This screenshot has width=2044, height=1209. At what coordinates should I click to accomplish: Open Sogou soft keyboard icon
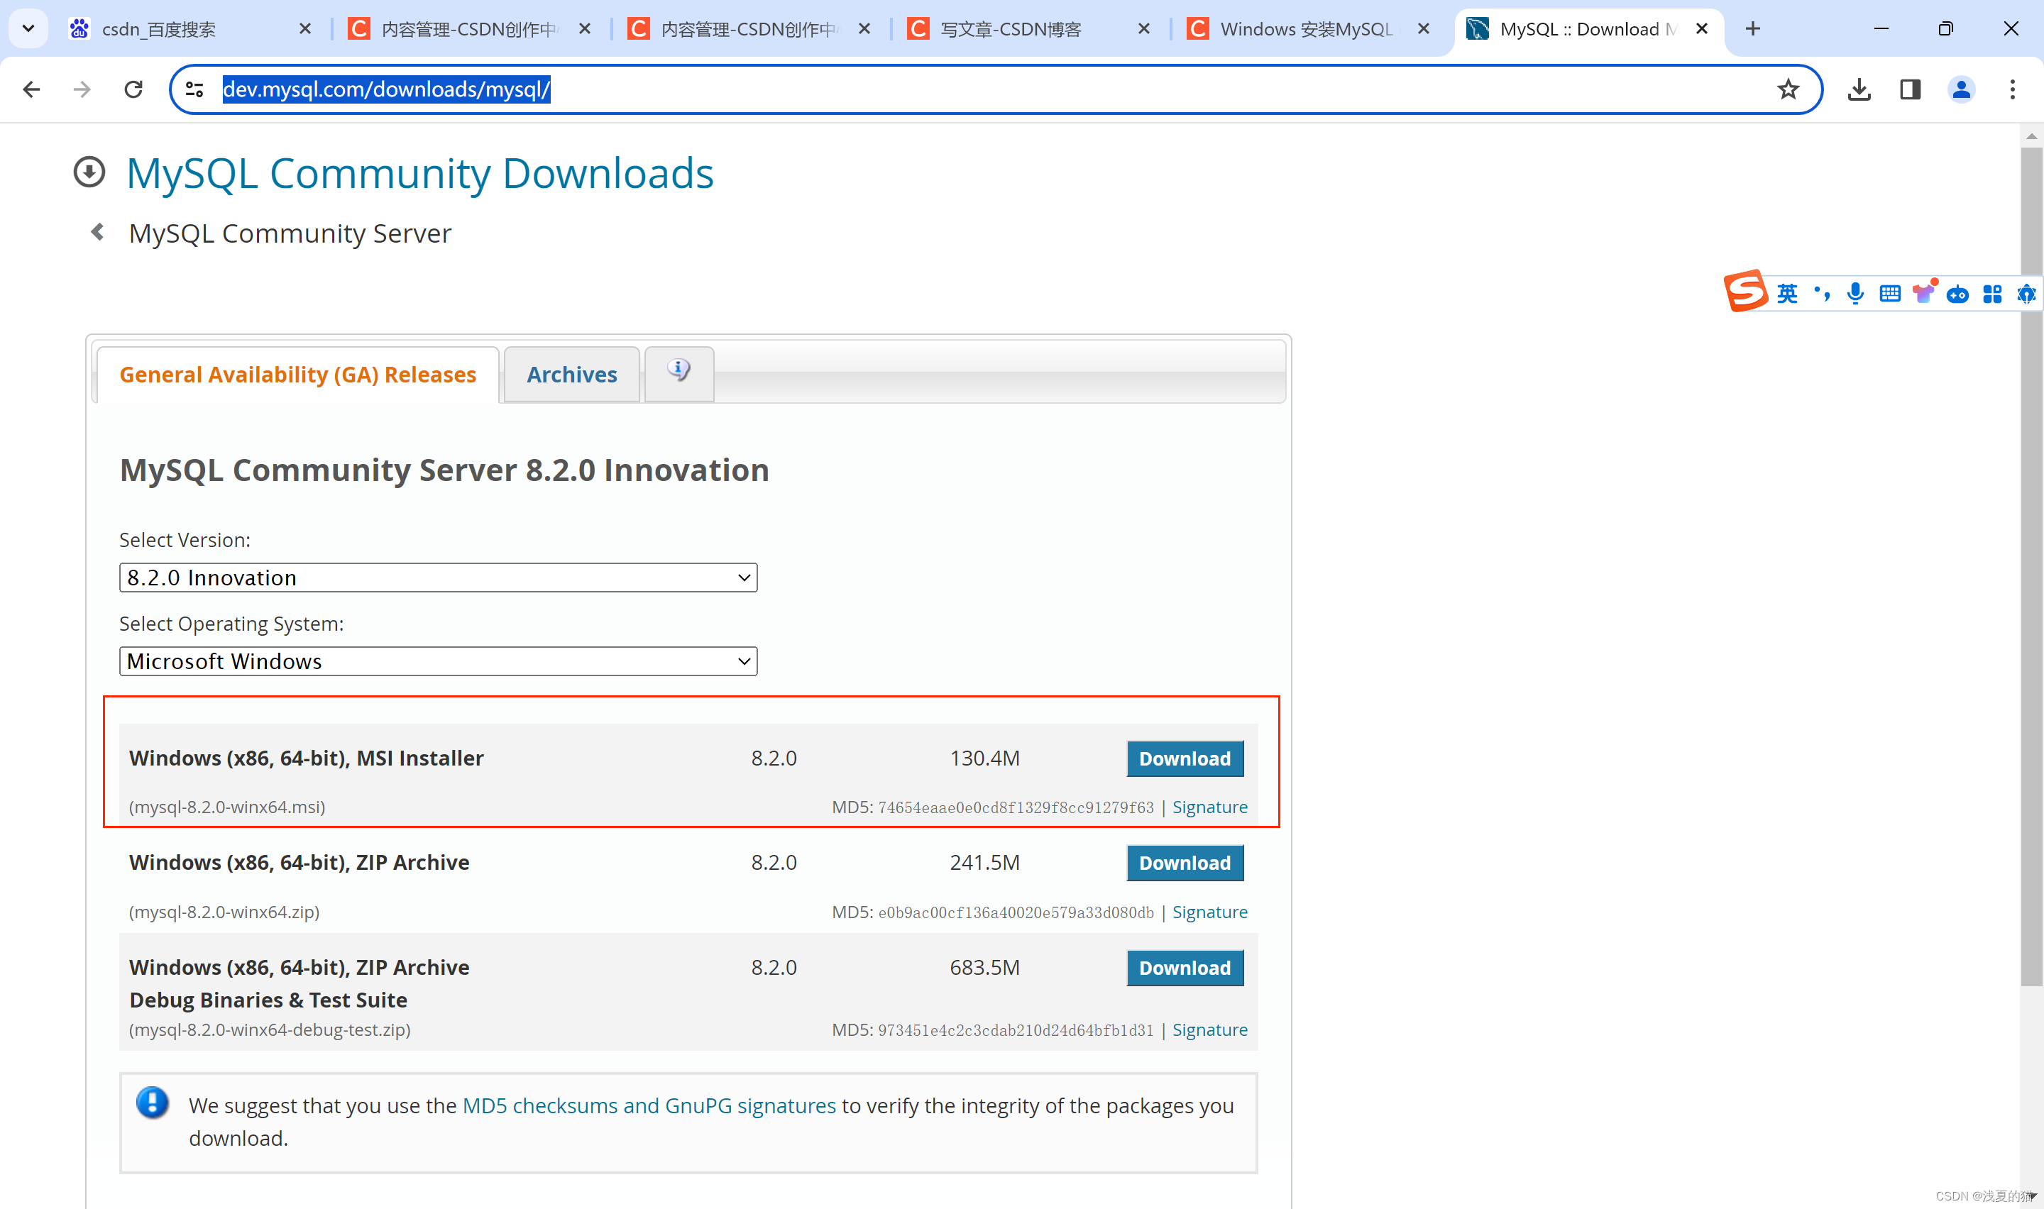[x=1889, y=293]
